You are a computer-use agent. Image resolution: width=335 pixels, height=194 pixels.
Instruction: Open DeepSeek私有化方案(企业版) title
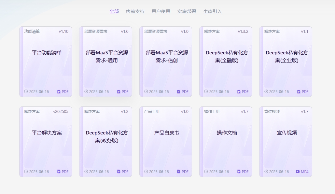287,57
